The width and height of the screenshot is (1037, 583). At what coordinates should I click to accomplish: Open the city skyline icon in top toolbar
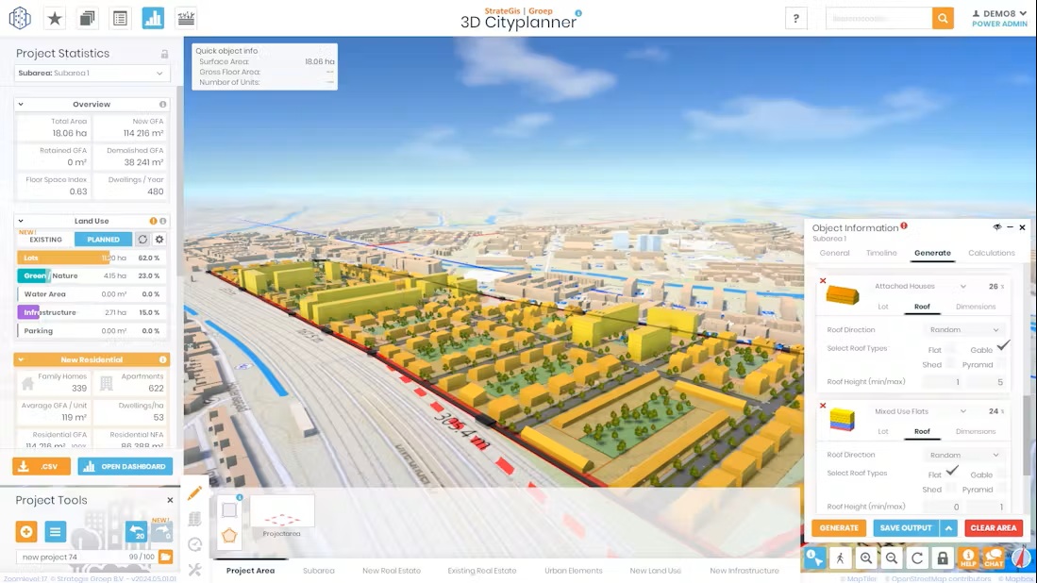(186, 19)
